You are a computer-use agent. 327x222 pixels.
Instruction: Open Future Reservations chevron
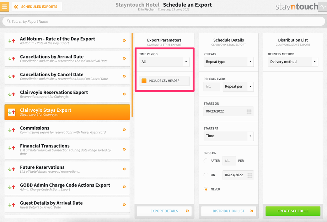(x=124, y=169)
